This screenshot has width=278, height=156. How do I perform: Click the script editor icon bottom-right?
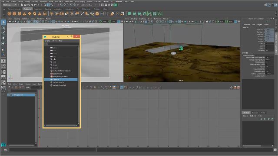275,150
